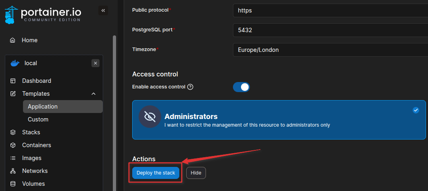The width and height of the screenshot is (428, 191).
Task: Click the Networks topology icon
Action: click(13, 171)
